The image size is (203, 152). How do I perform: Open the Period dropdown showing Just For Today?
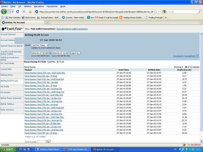(x=41, y=45)
